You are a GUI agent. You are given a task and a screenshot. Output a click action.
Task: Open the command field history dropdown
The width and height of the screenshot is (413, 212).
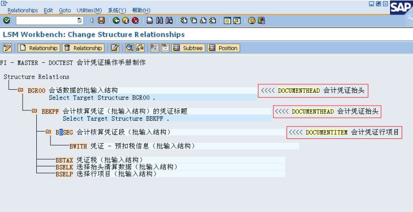pos(79,21)
